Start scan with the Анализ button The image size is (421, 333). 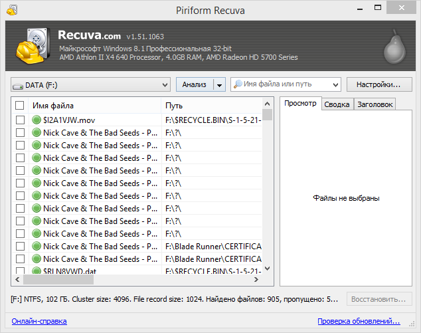coord(195,84)
